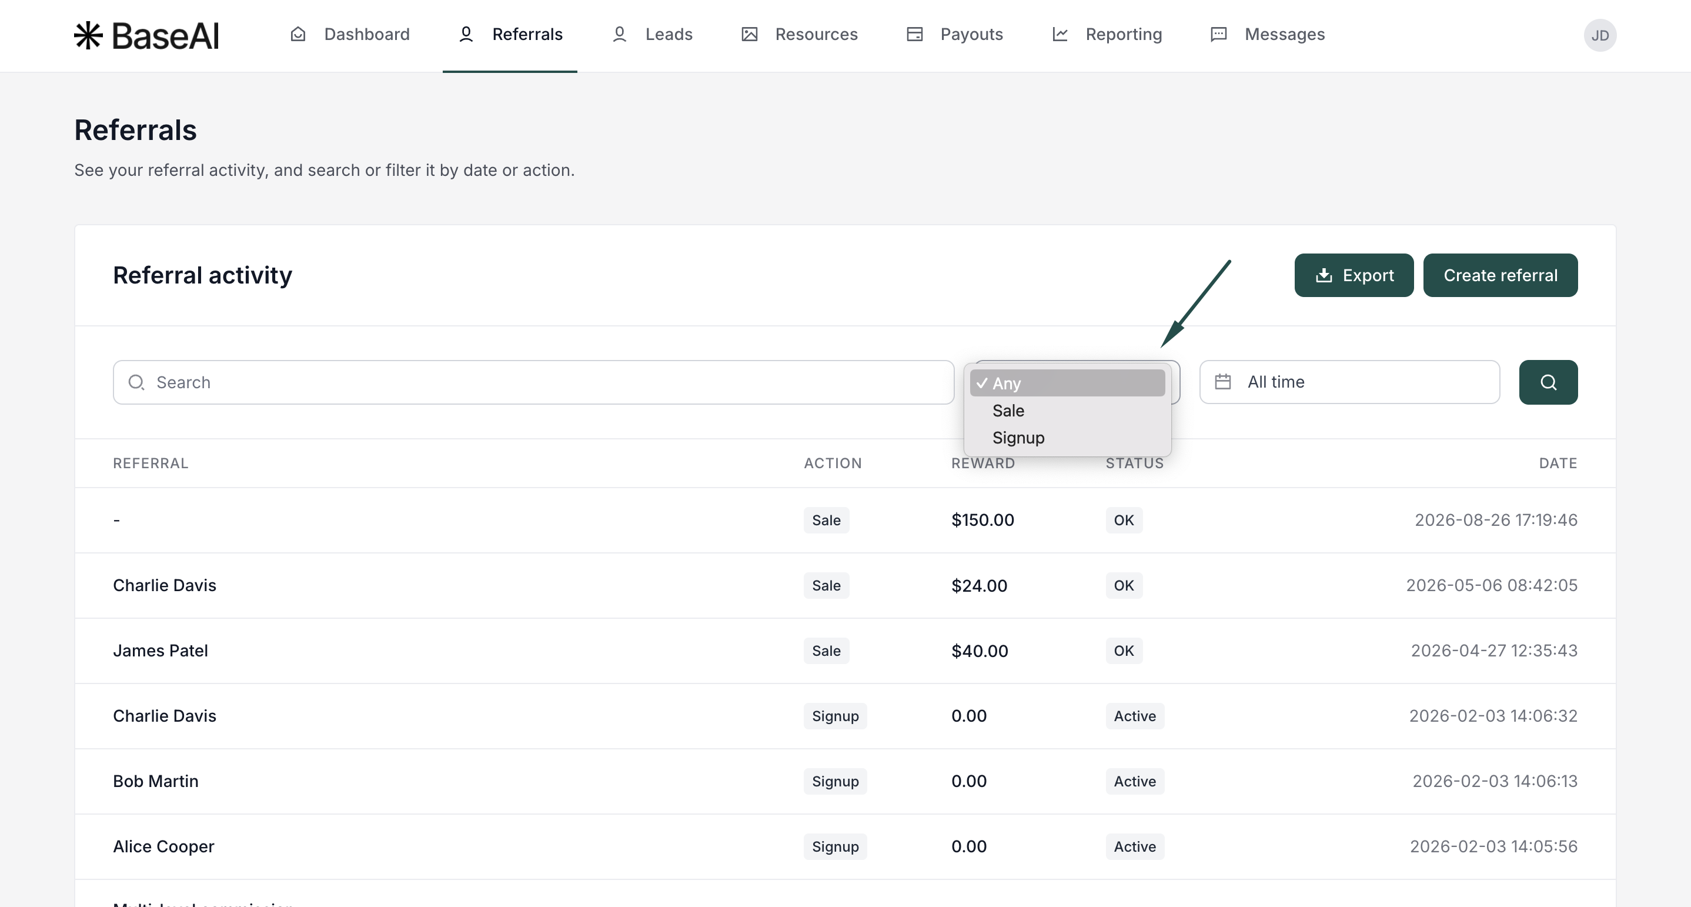Open the Dashboard tab
The image size is (1691, 907).
coord(350,34)
